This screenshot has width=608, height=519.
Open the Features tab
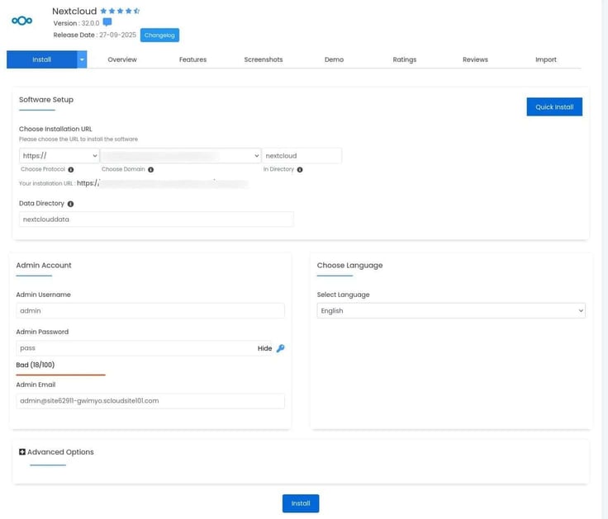coord(192,59)
